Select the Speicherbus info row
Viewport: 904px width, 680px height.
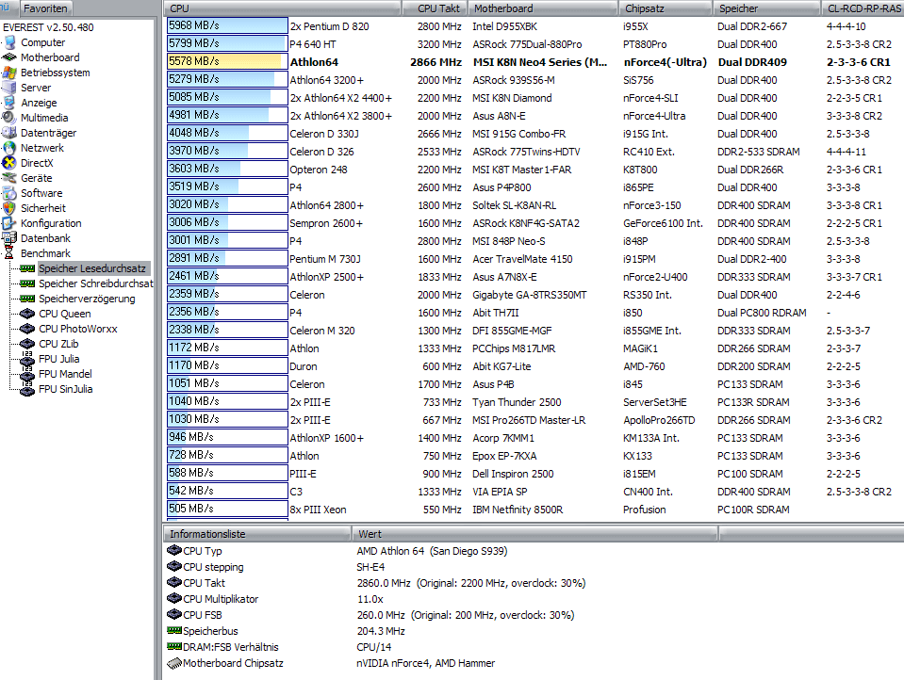(x=533, y=631)
